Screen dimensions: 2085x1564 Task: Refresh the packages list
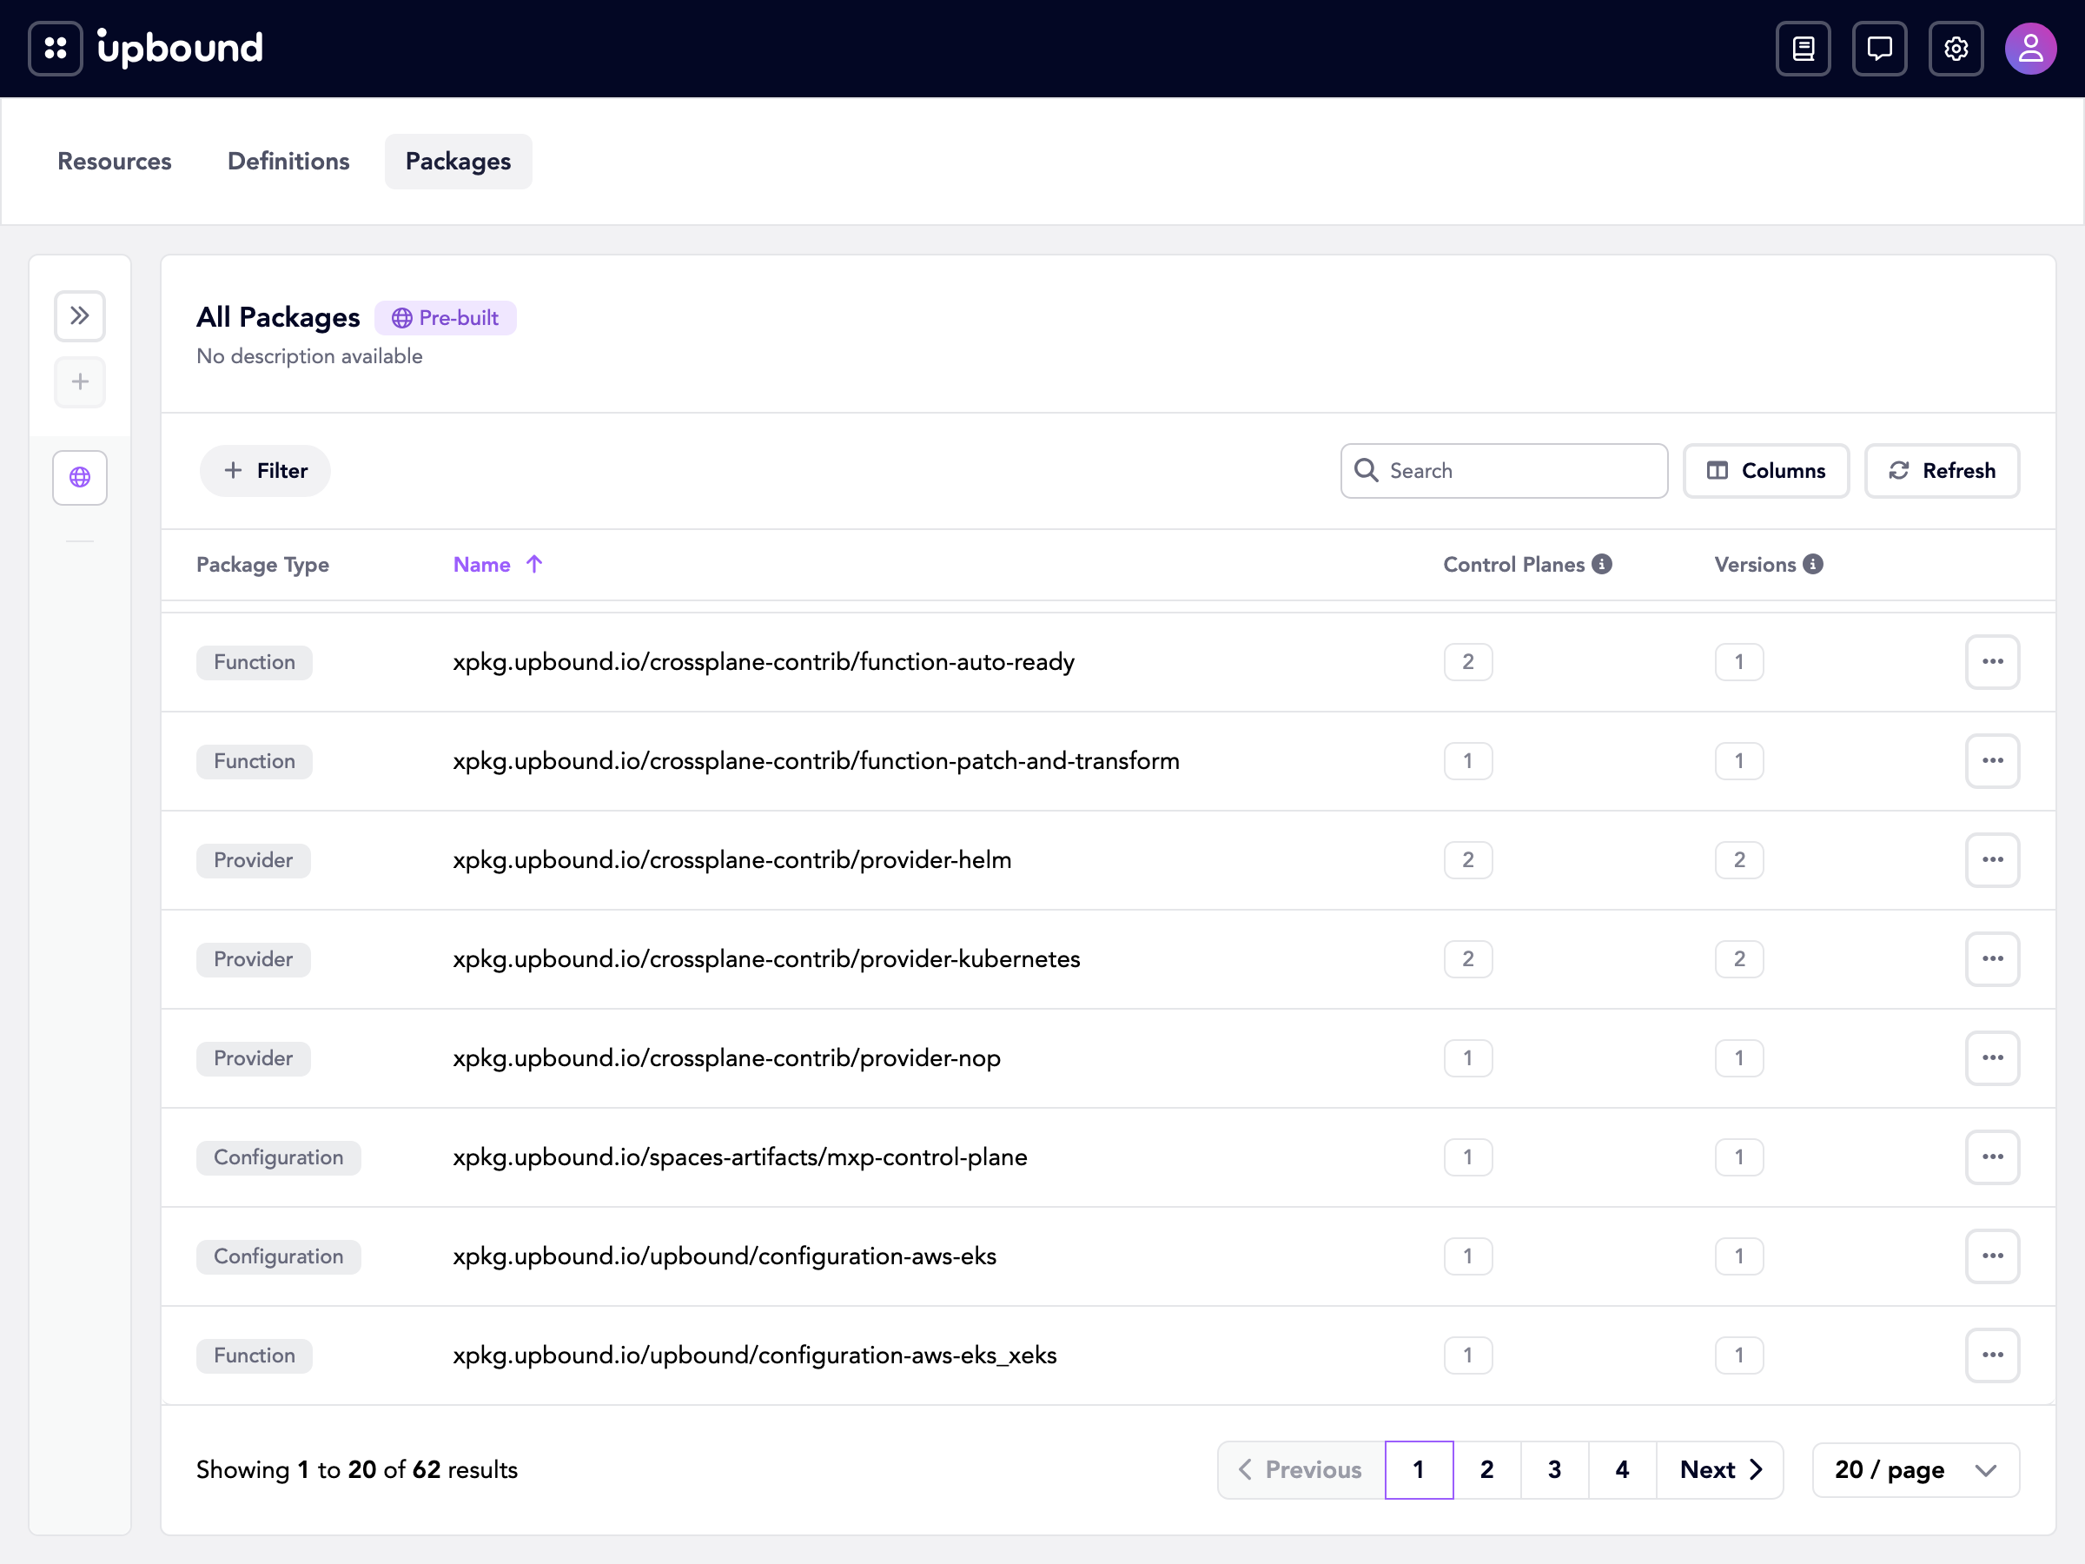[1943, 470]
